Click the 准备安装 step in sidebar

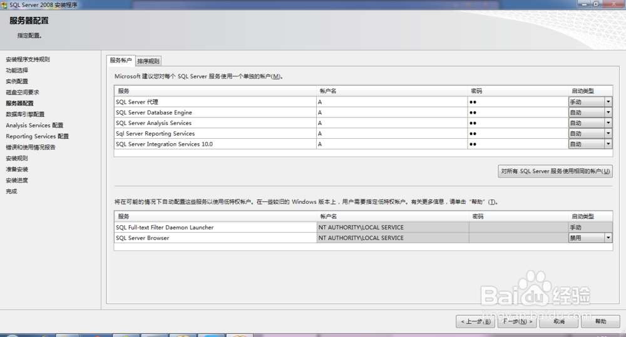(17, 169)
